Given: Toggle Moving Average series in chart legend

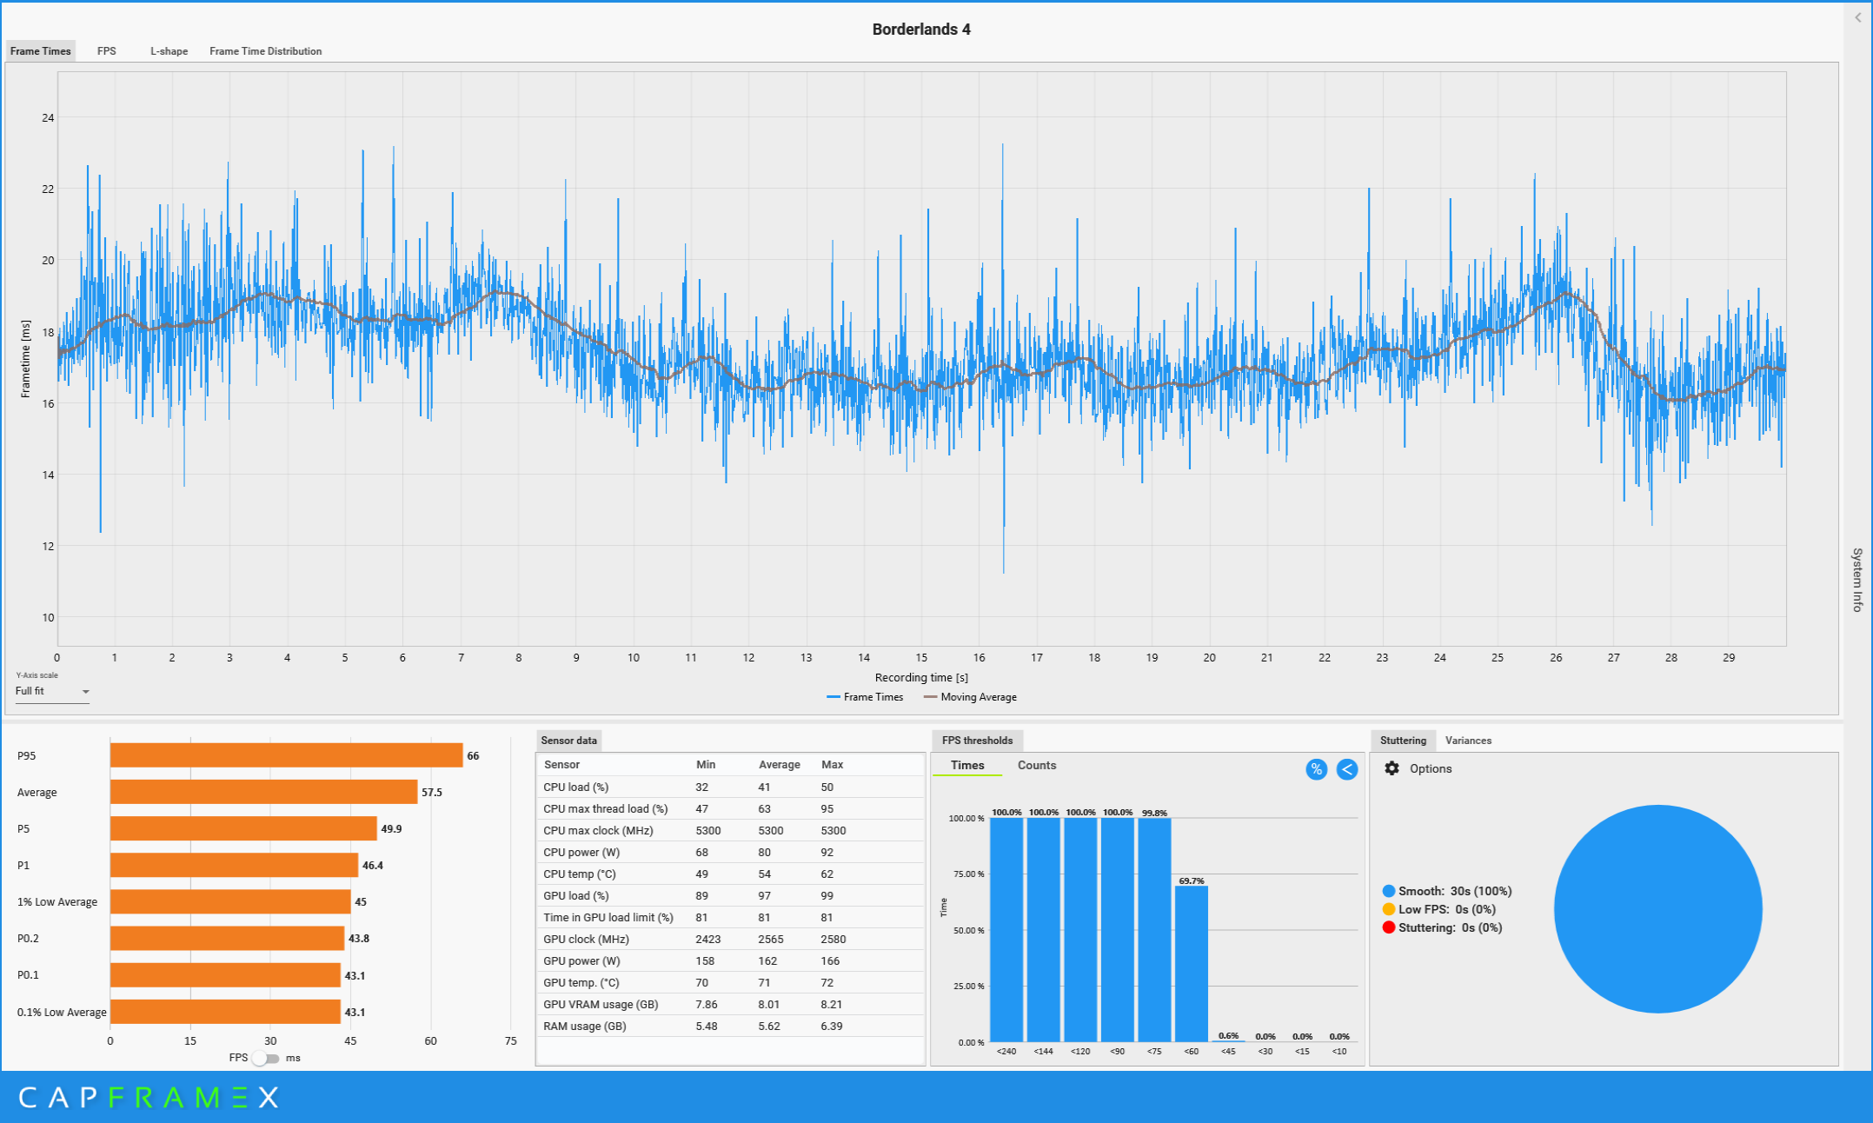Looking at the screenshot, I should [970, 697].
